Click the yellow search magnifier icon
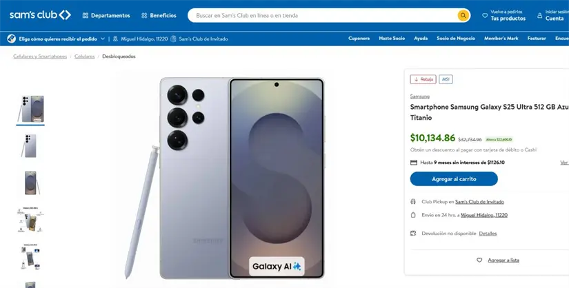This screenshot has width=569, height=288. pyautogui.click(x=463, y=15)
